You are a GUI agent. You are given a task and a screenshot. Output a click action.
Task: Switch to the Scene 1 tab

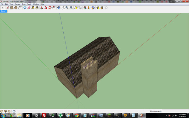4,11
